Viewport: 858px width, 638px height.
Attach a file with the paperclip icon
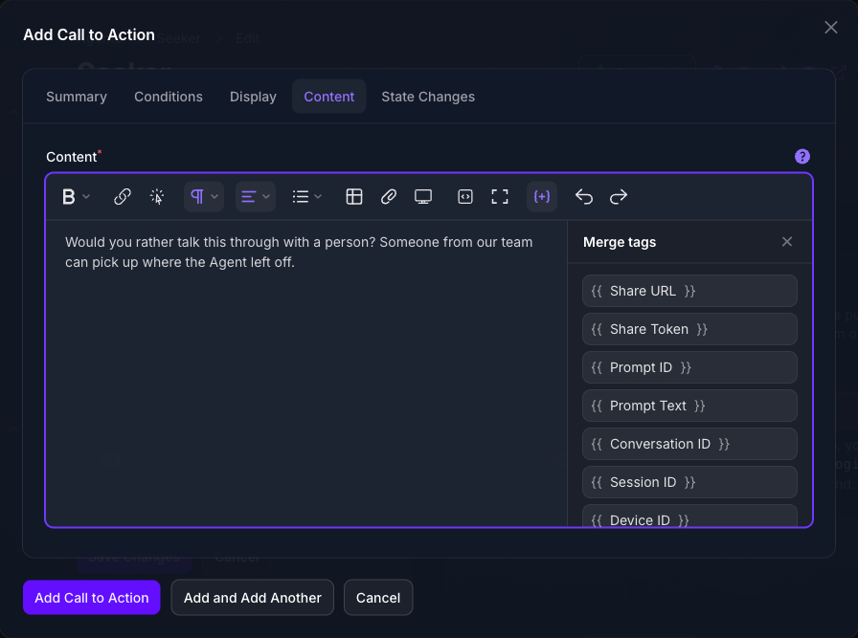[389, 196]
